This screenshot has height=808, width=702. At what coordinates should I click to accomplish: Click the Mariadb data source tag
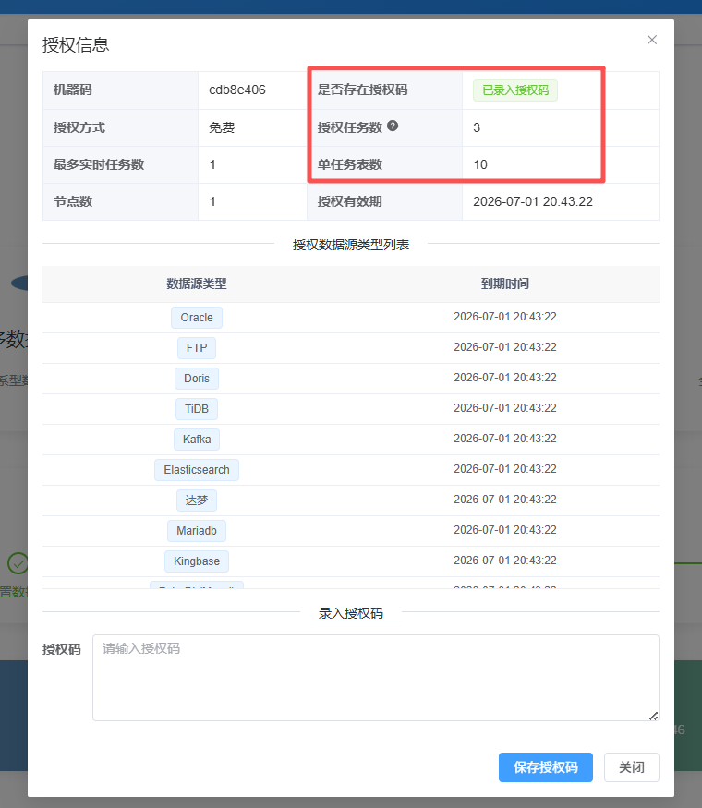[197, 531]
